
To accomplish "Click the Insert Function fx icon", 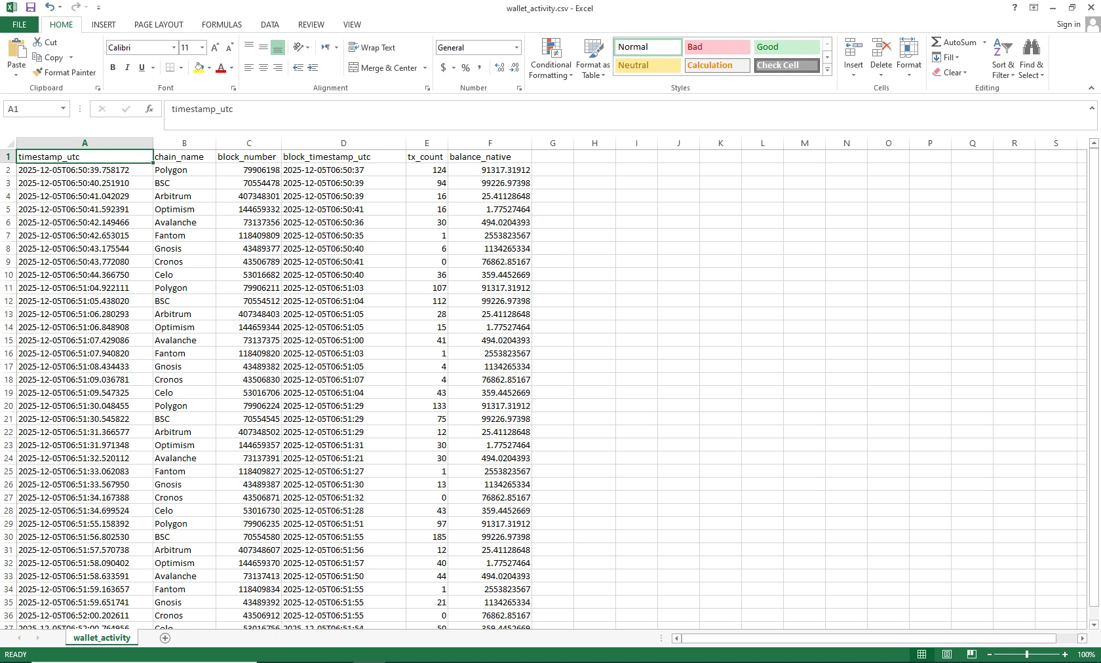I will (x=149, y=109).
